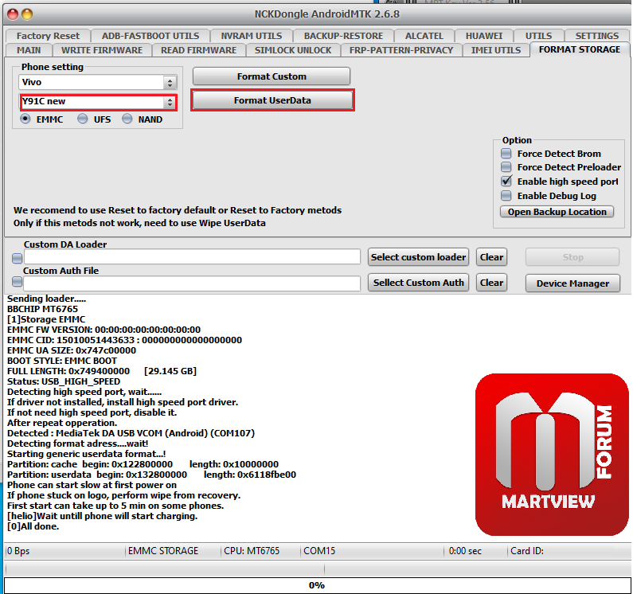Click "Status: USB_HIGH_SPEED" log line
This screenshot has height=594, width=633.
click(x=64, y=381)
